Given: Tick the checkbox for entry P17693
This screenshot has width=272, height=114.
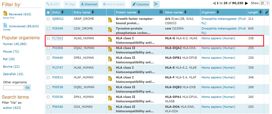Looking at the screenshot, I should pos(48,39).
